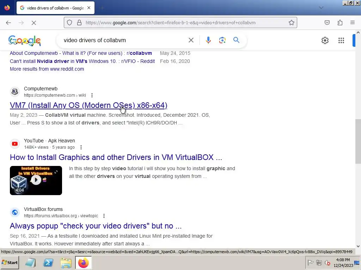The image size is (361, 270).
Task: Open How to Install Graphics Drivers video
Action: (x=116, y=157)
